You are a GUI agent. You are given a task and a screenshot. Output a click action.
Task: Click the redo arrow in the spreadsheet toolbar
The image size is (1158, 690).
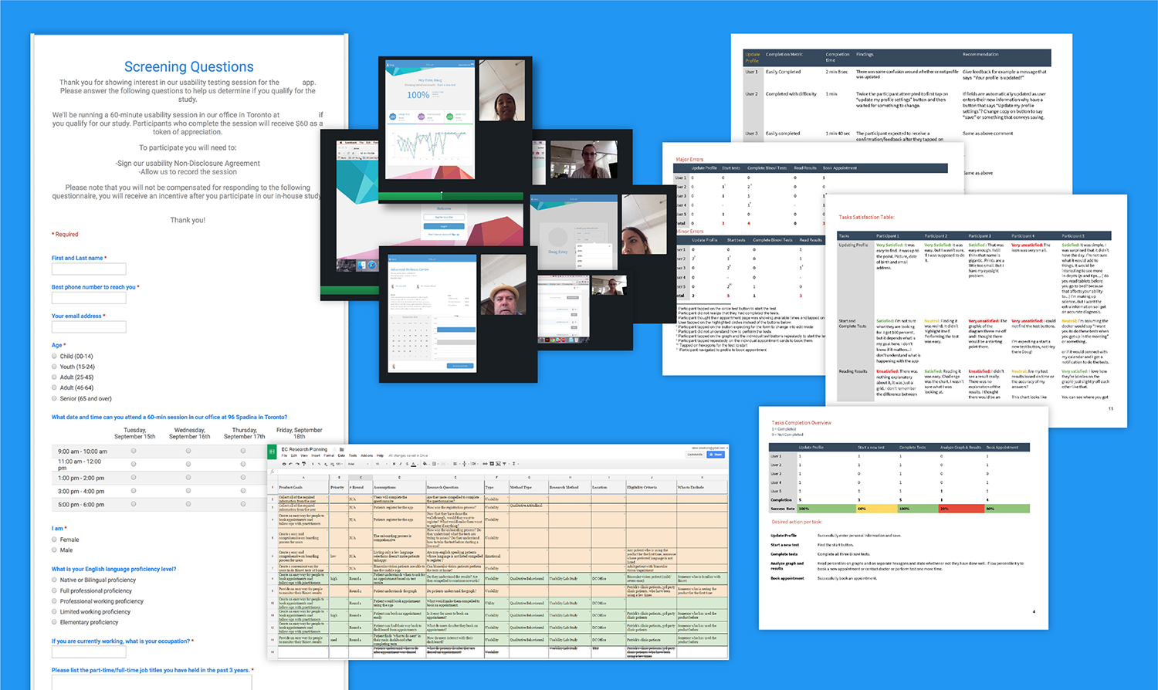tap(297, 464)
